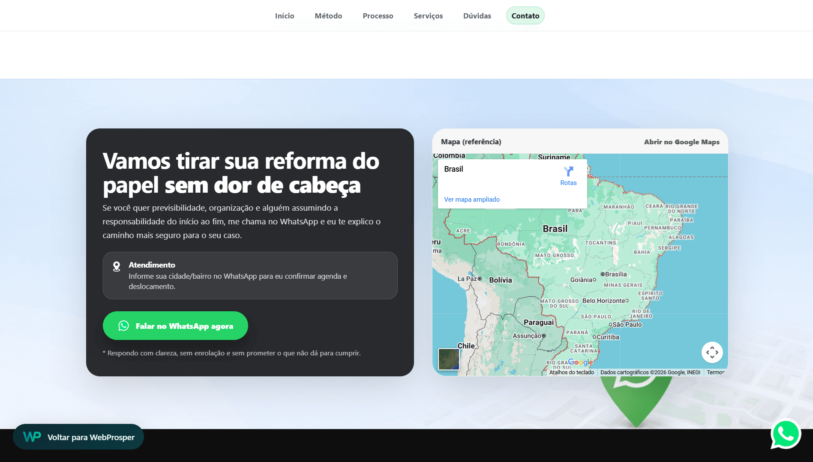Click the Bolívia country label
The height and width of the screenshot is (462, 813).
501,280
